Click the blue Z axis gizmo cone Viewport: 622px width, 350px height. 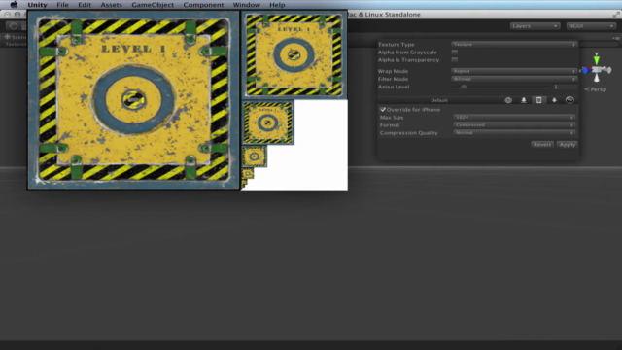coord(586,70)
